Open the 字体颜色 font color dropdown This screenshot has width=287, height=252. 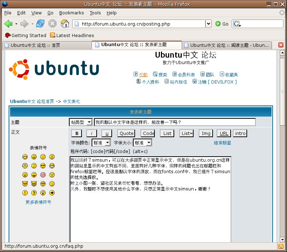(101, 143)
